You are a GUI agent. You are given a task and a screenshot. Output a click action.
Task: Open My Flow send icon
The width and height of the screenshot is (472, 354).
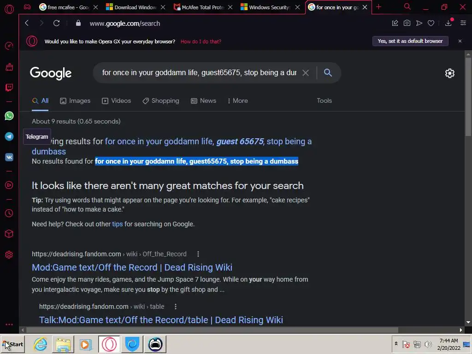tap(419, 23)
